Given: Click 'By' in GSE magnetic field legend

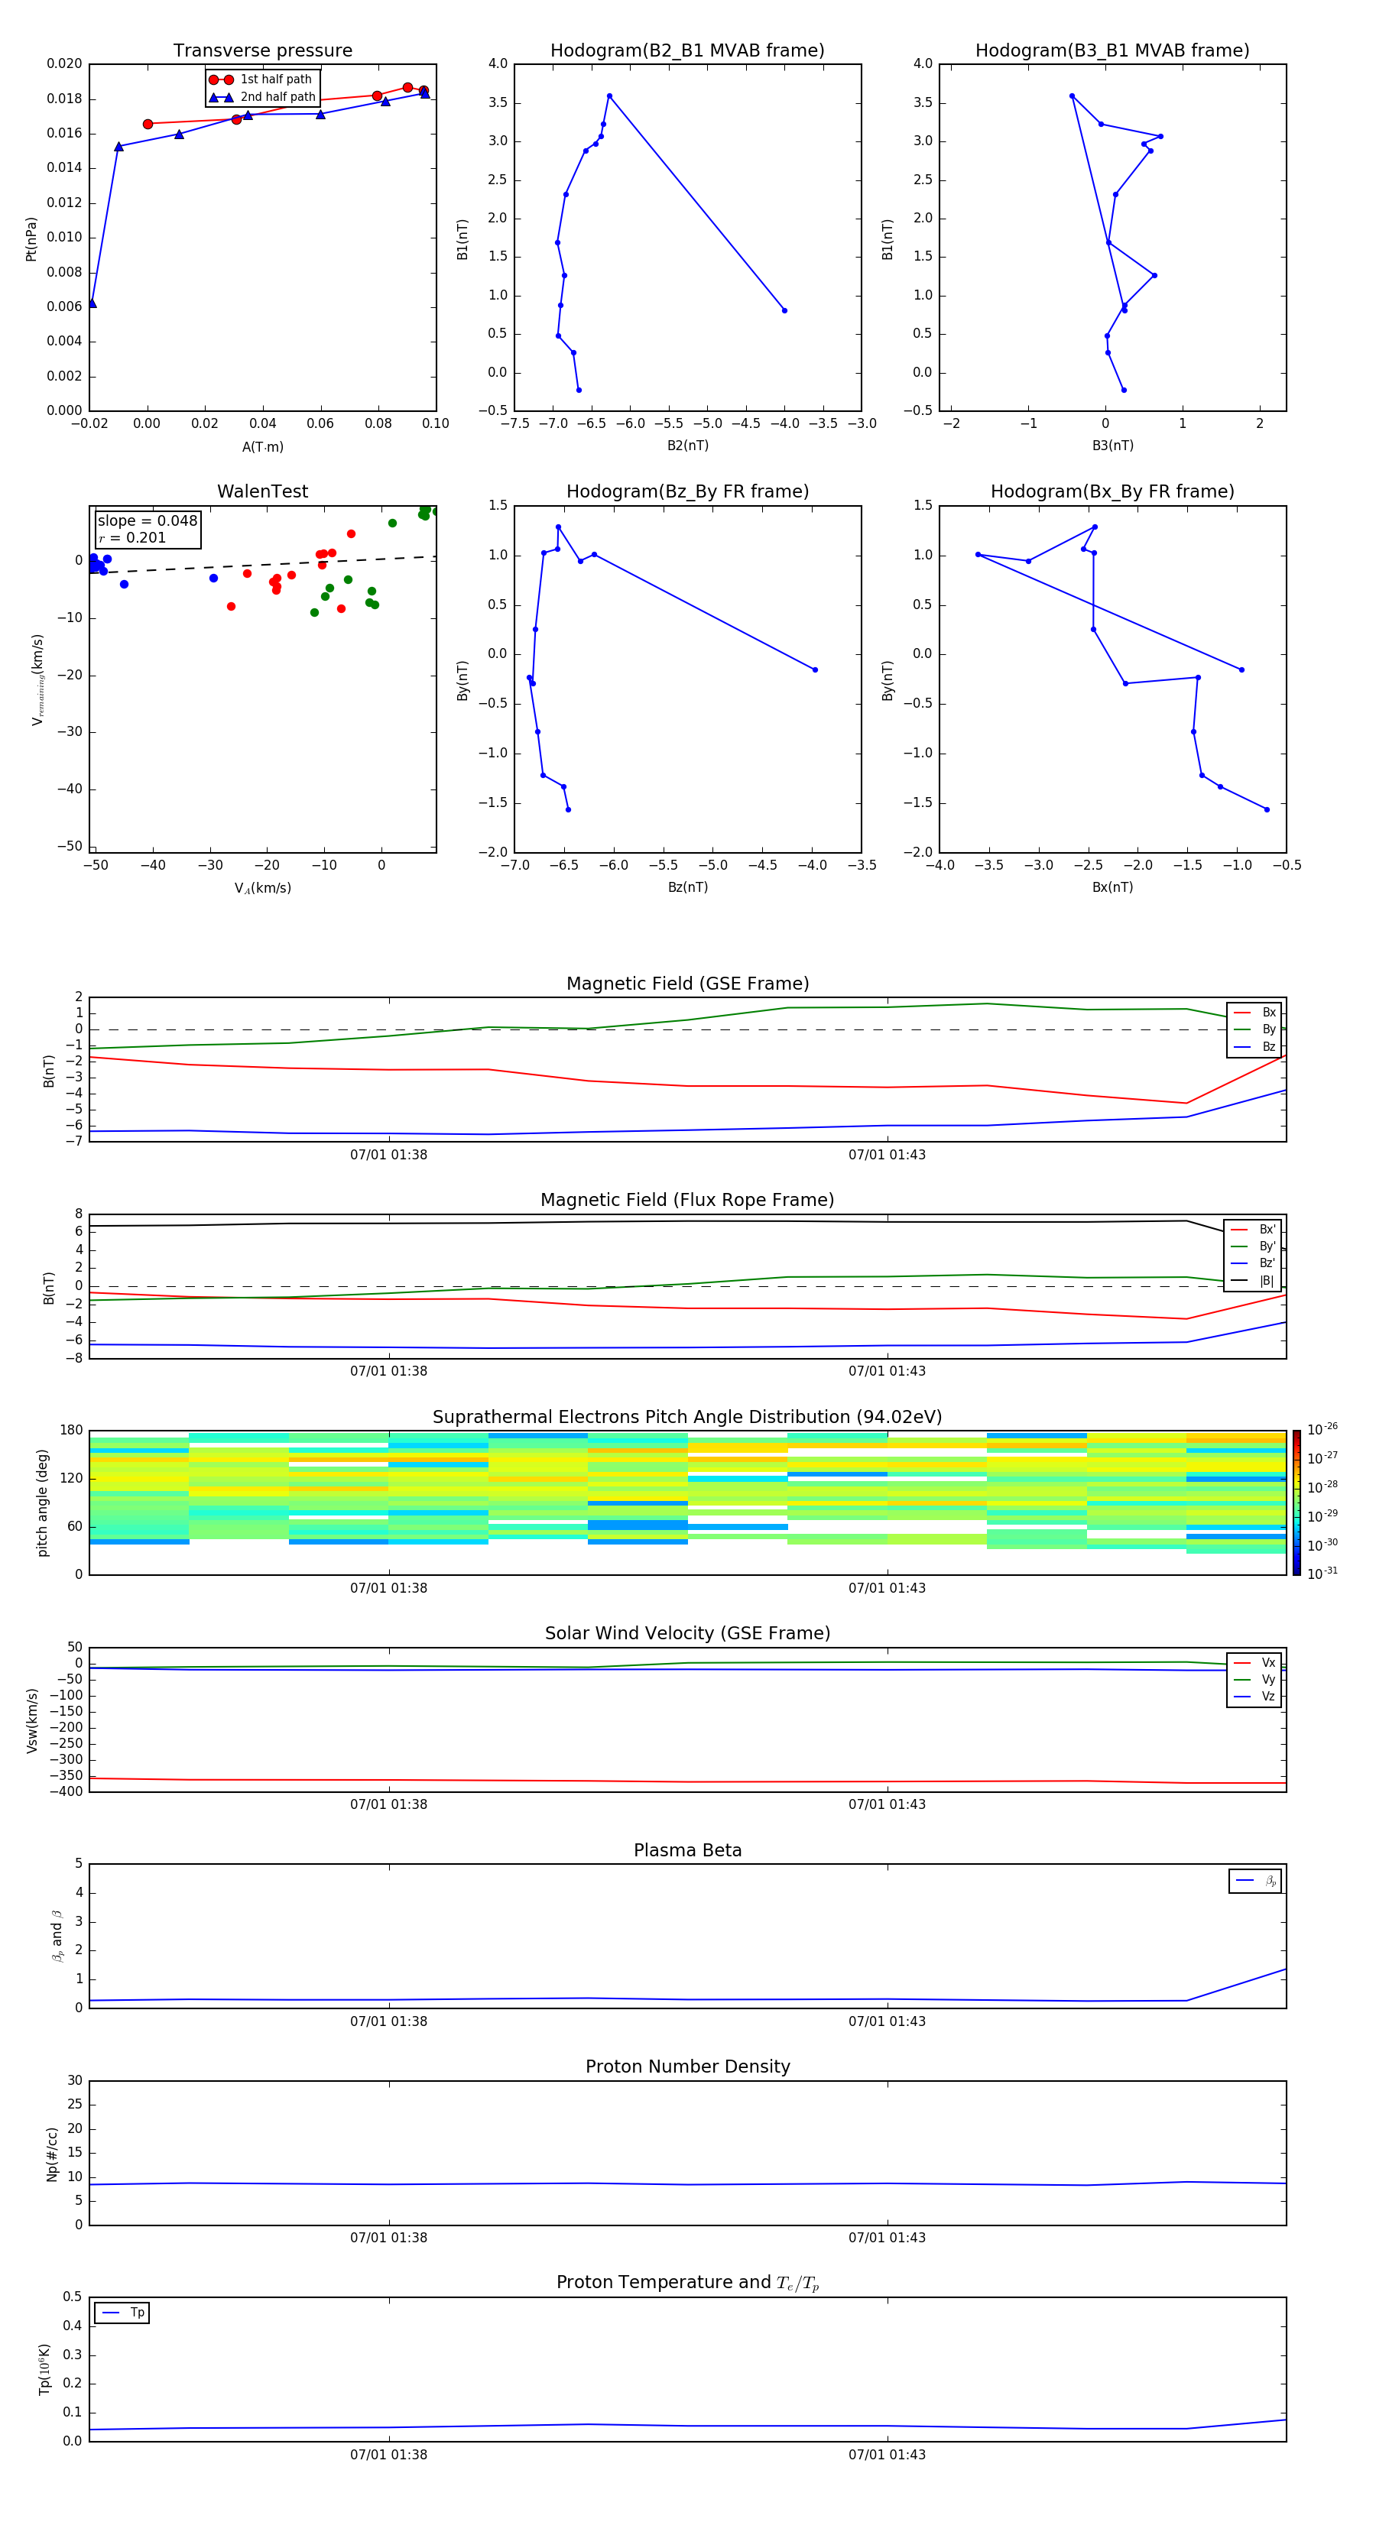Looking at the screenshot, I should click(x=1255, y=1030).
